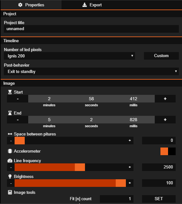Edit the Fit [n] count field
Screen dimensions: 182x204
[x=117, y=199]
